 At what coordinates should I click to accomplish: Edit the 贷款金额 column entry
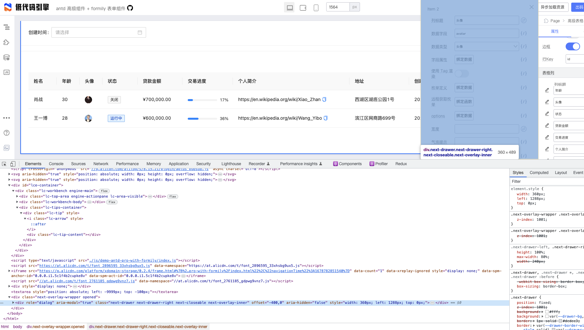[x=547, y=125]
